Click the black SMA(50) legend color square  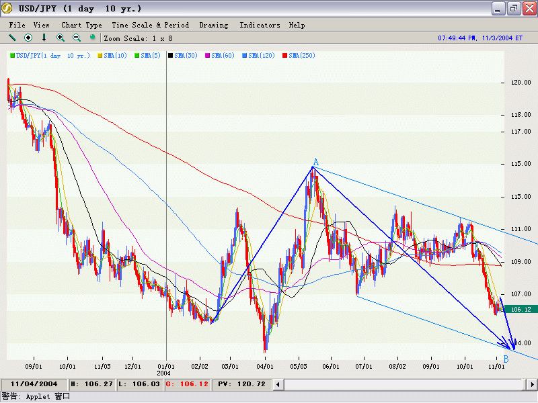171,56
